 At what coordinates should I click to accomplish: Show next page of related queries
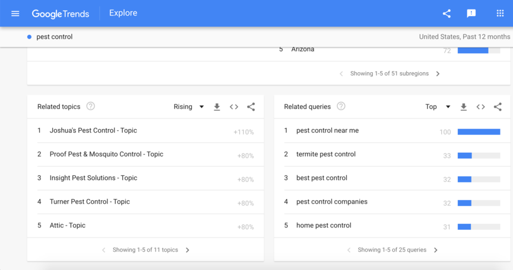coord(435,250)
